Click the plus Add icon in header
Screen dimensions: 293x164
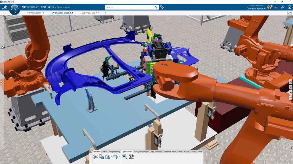coord(276,7)
